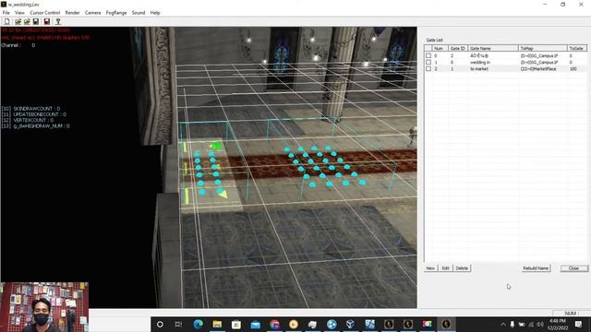Sort by the ToGate column header
Viewport: 591px width, 332px height.
[576, 48]
